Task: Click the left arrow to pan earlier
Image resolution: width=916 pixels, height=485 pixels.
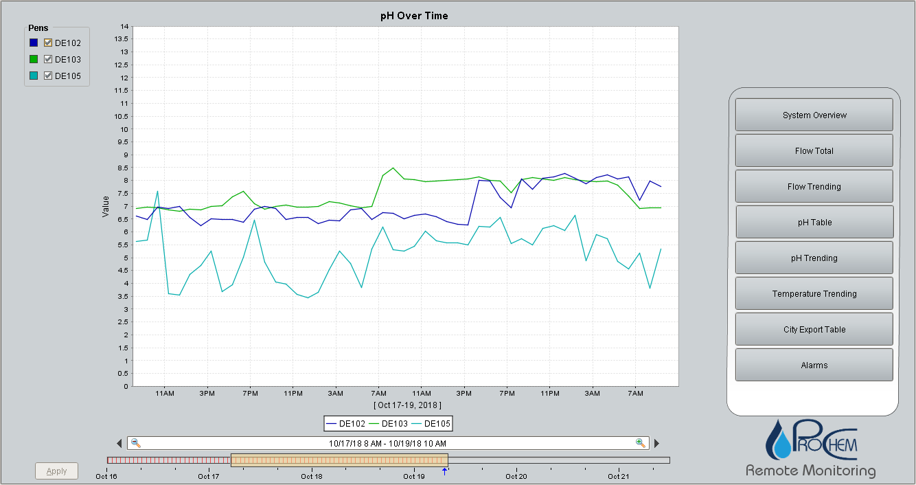Action: 119,444
